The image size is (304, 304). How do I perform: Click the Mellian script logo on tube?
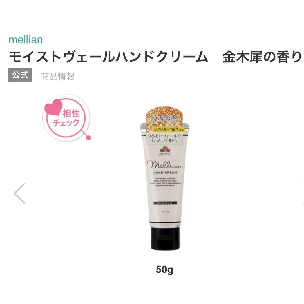coord(165,165)
